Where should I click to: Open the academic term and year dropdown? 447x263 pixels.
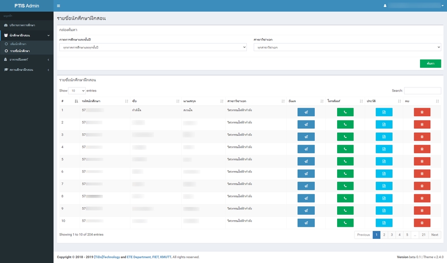tap(153, 47)
